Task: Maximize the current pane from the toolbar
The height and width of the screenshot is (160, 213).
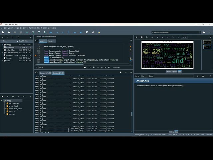Action: (x=87, y=32)
